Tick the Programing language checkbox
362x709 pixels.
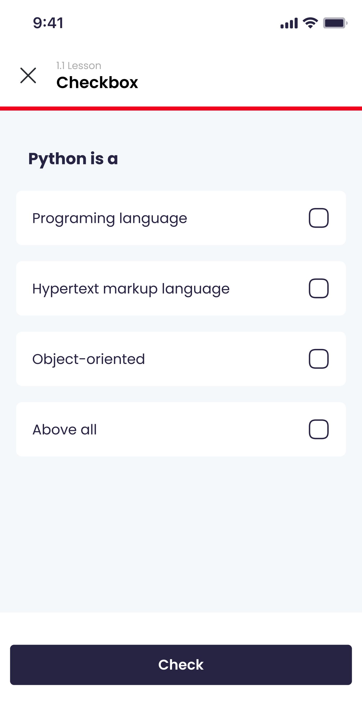pyautogui.click(x=318, y=218)
